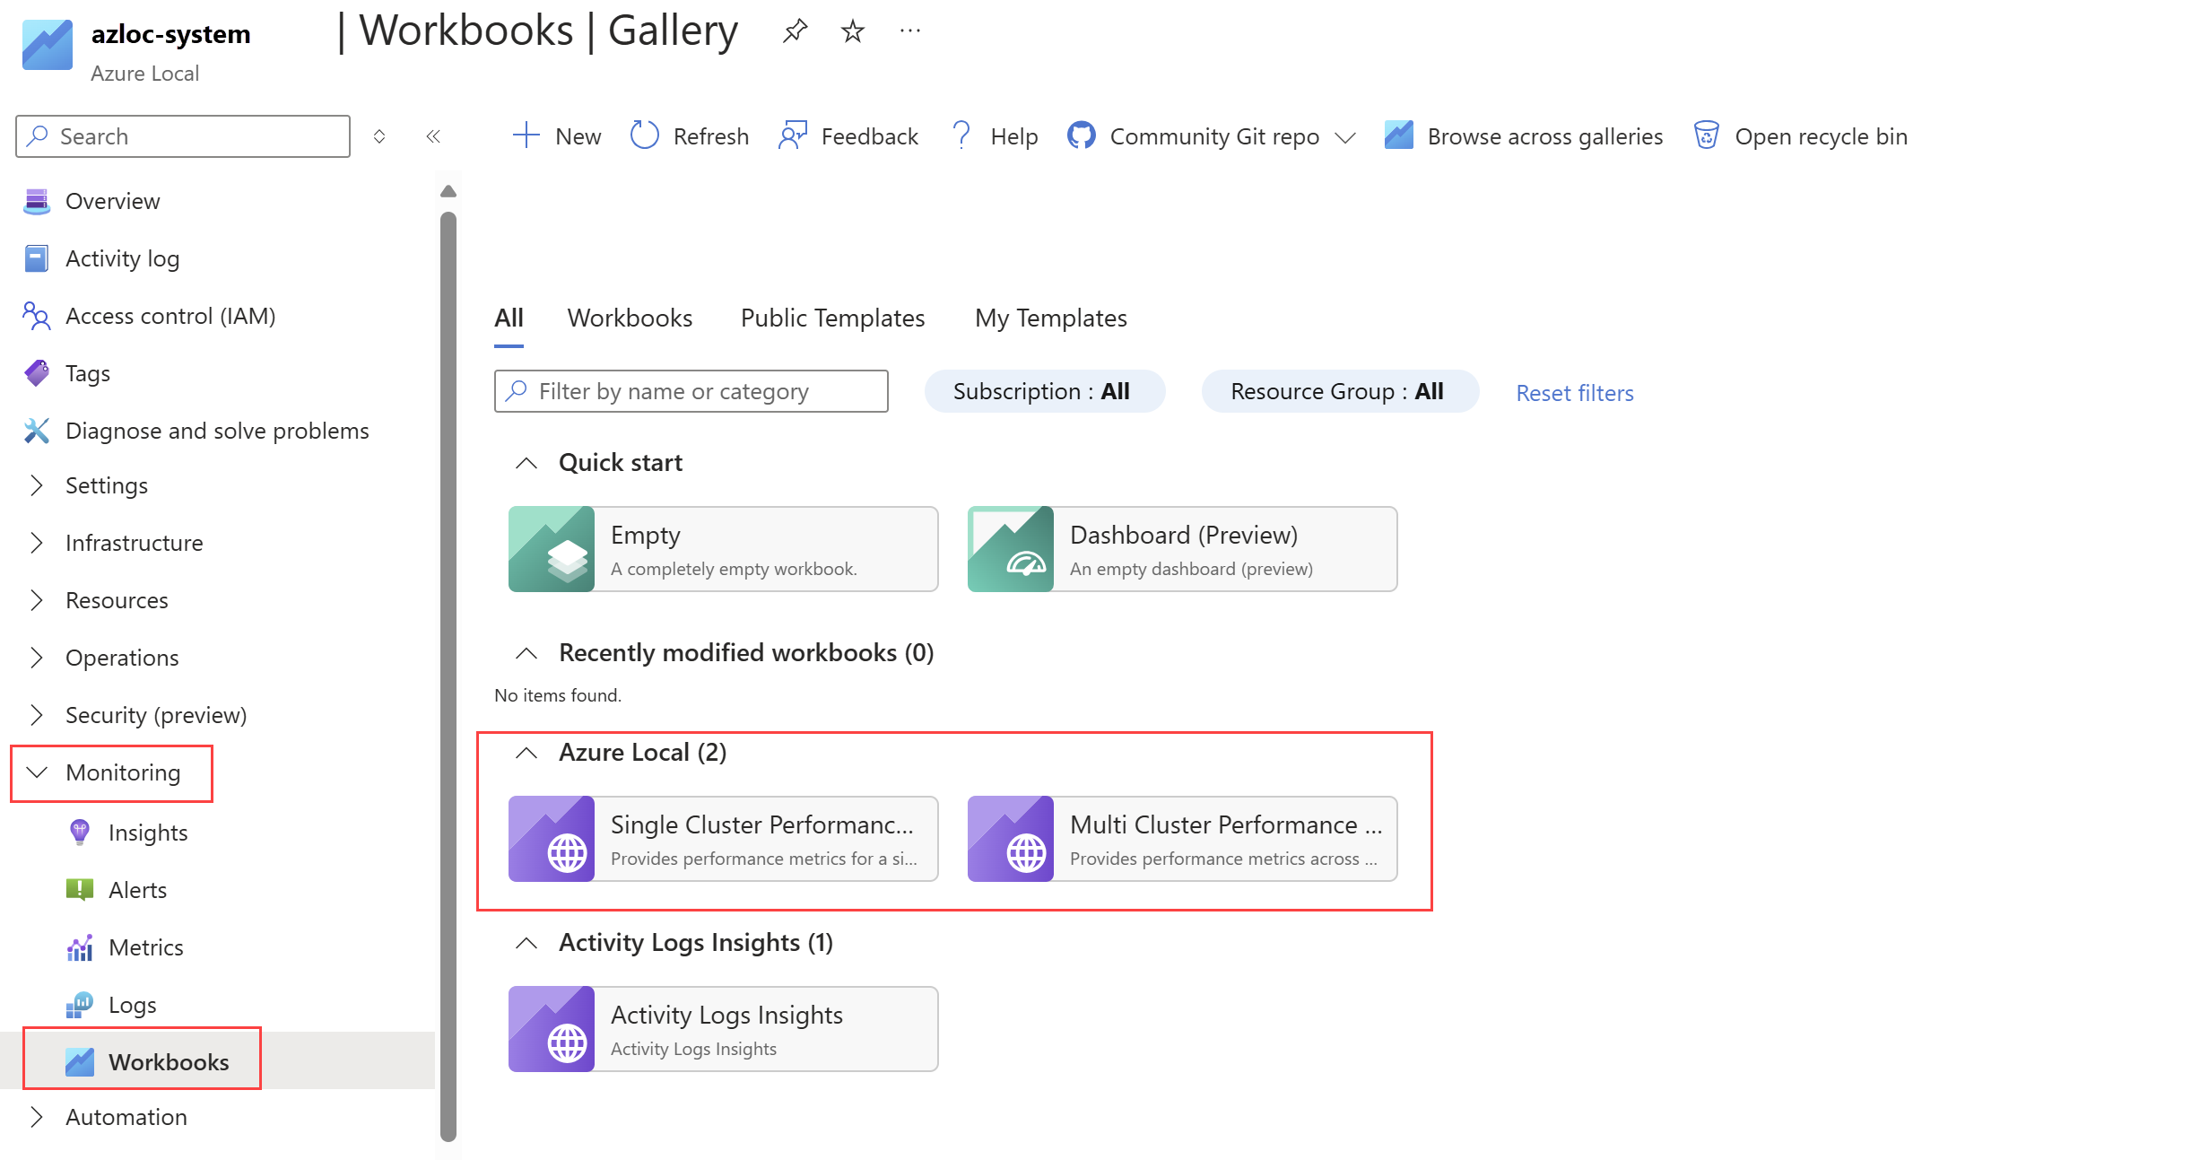Collapse the Azure Local section
Screen dimensions: 2200x1160
coord(527,753)
